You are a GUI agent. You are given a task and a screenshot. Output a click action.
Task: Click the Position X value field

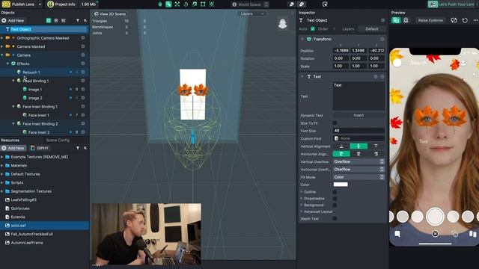coord(341,51)
